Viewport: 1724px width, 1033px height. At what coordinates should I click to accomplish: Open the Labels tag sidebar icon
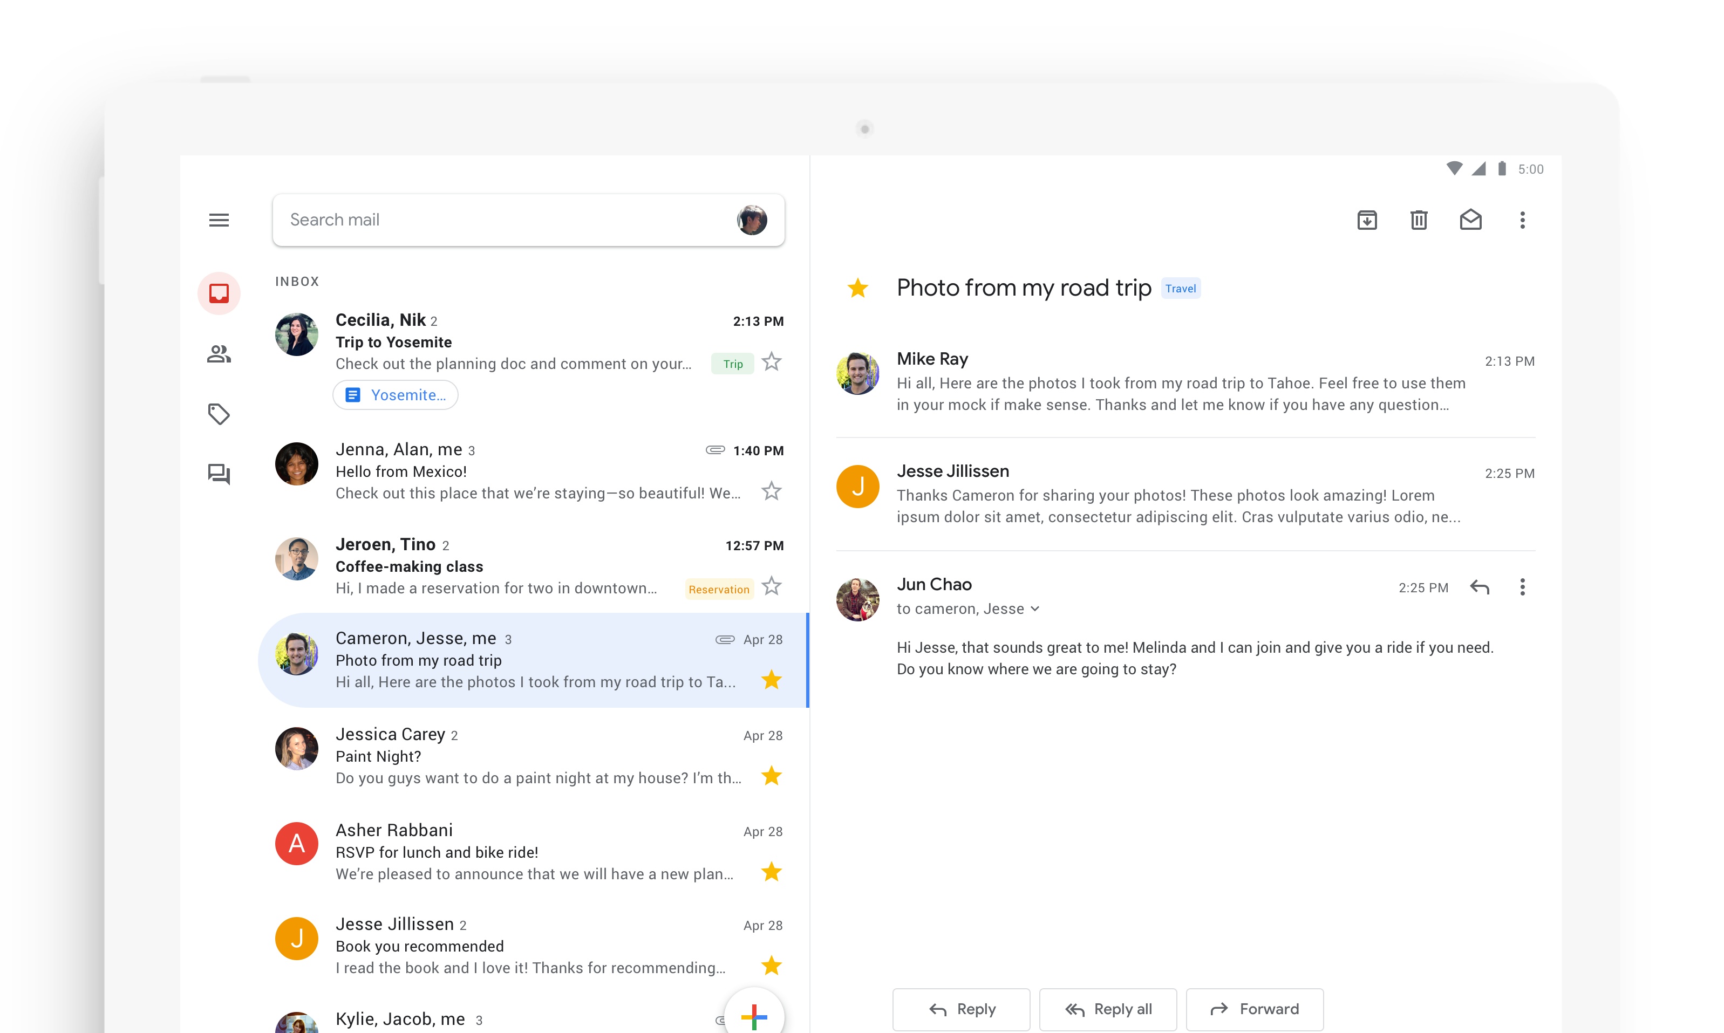[219, 414]
